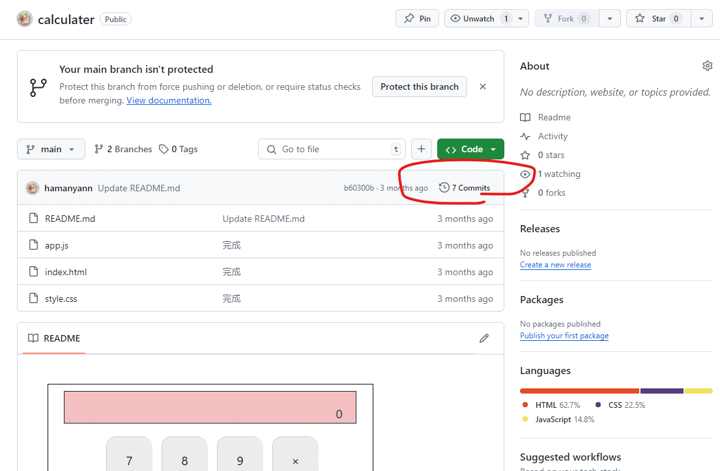Click the file icon beside index.html

[x=33, y=271]
